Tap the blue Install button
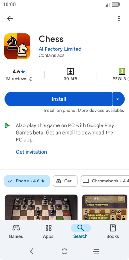Image resolution: width=129 pixels, height=260 pixels. coord(58,99)
